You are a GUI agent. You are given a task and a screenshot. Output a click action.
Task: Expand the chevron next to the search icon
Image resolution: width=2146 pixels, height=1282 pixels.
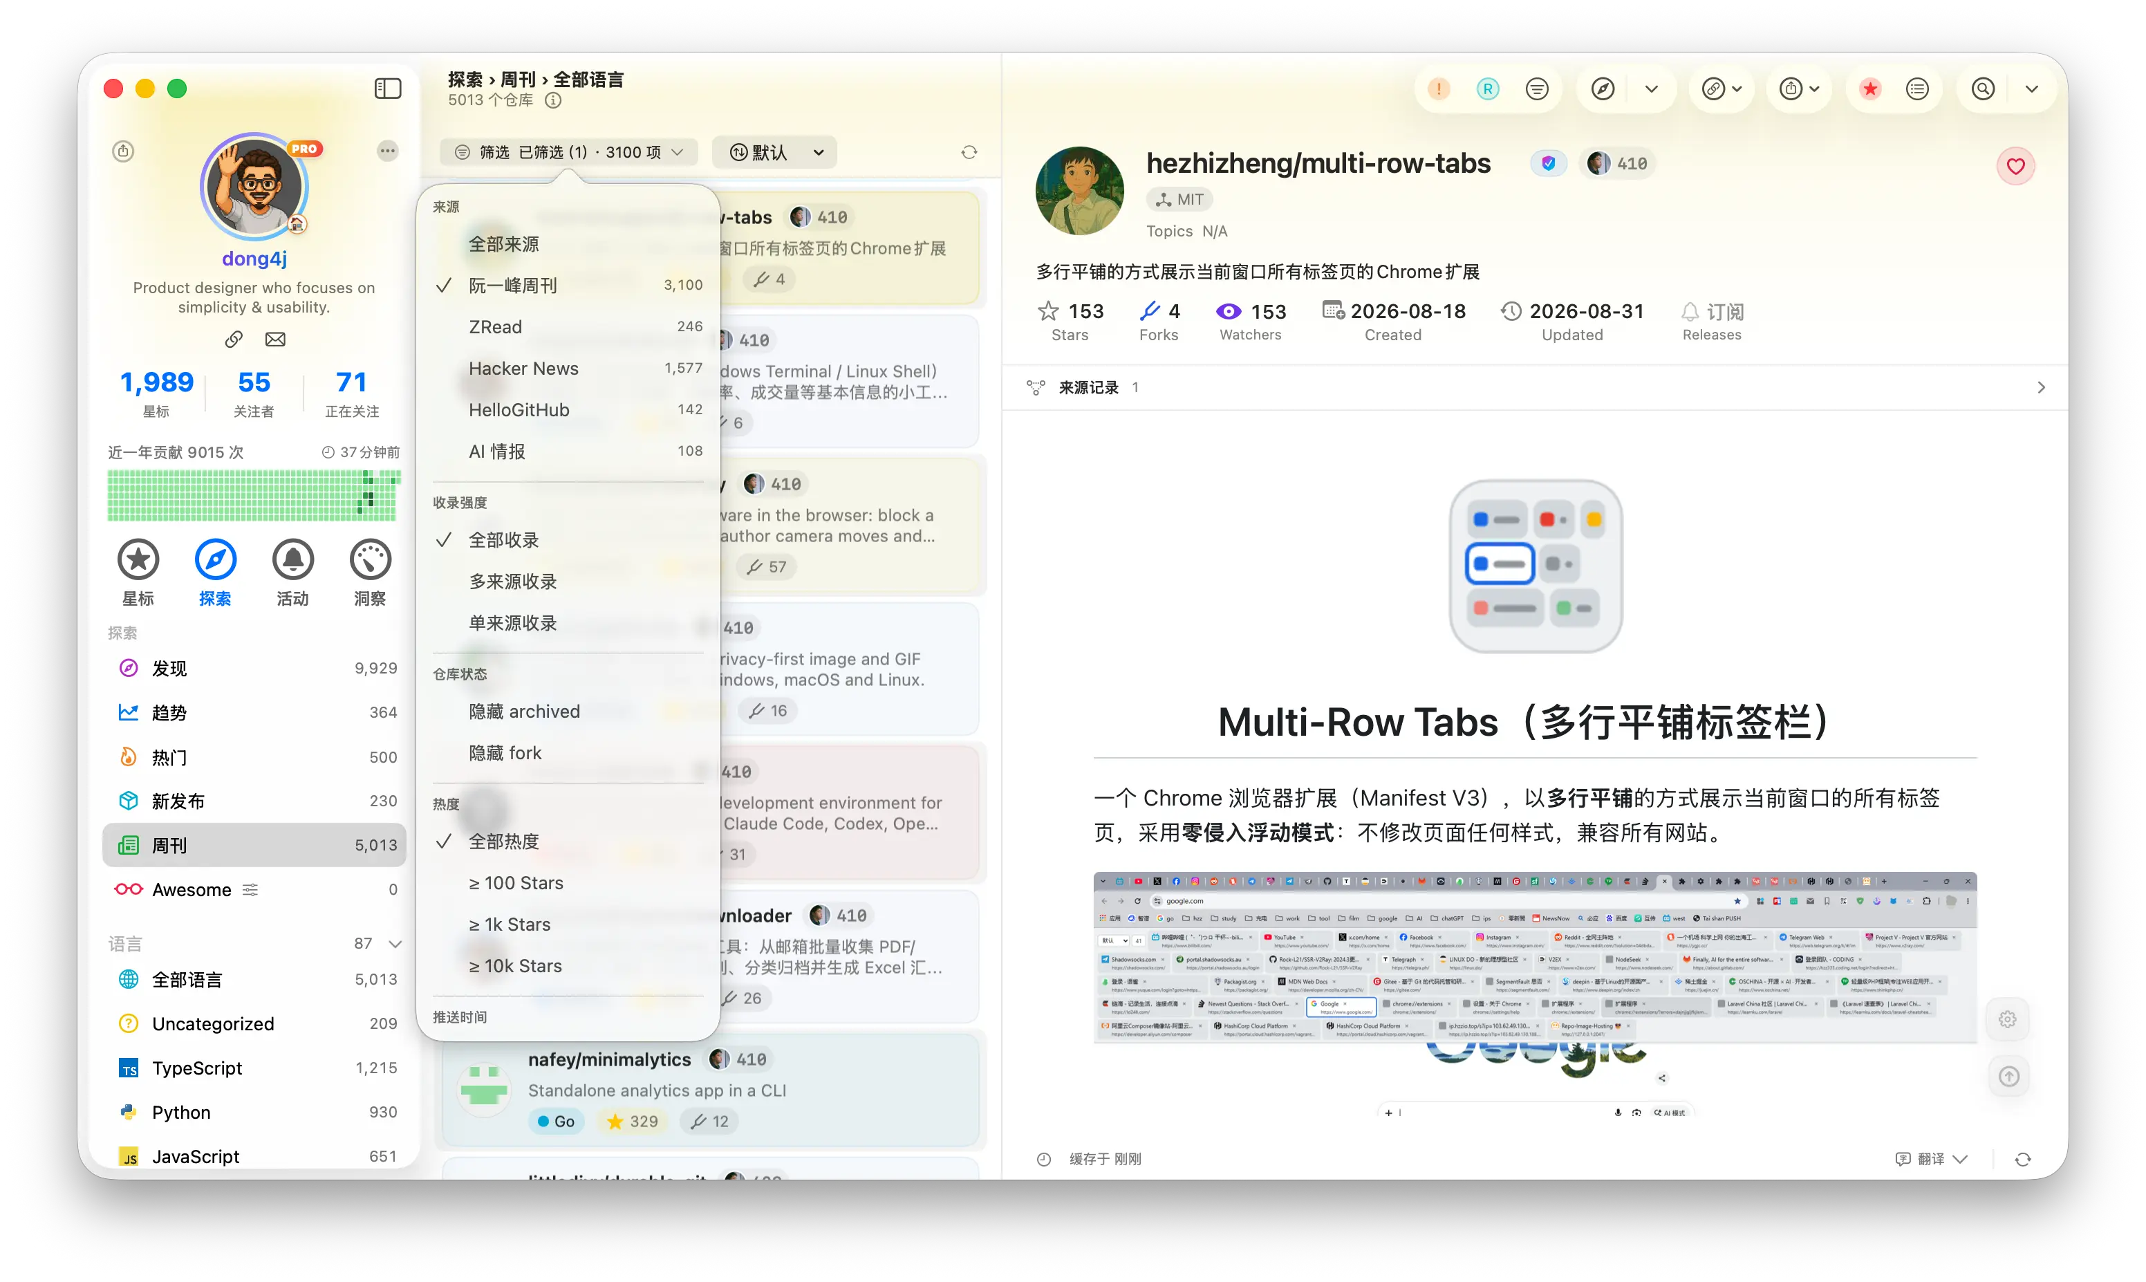pyautogui.click(x=2032, y=88)
